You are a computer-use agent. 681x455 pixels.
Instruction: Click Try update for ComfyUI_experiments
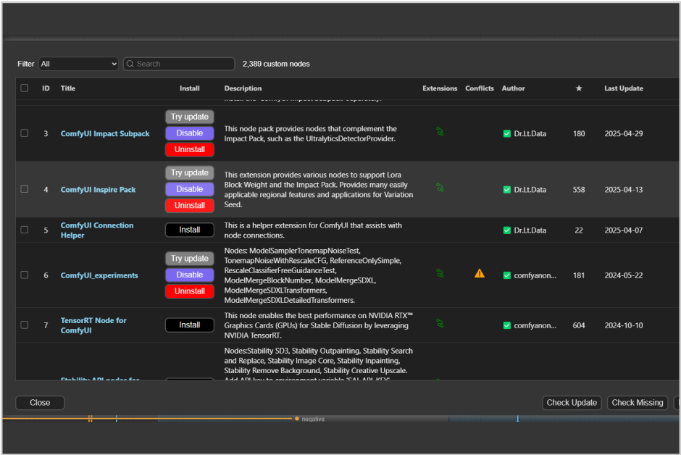pyautogui.click(x=190, y=259)
